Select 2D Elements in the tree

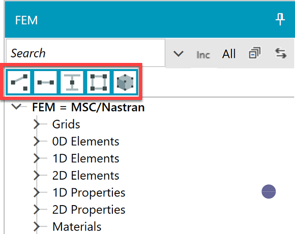[86, 176]
